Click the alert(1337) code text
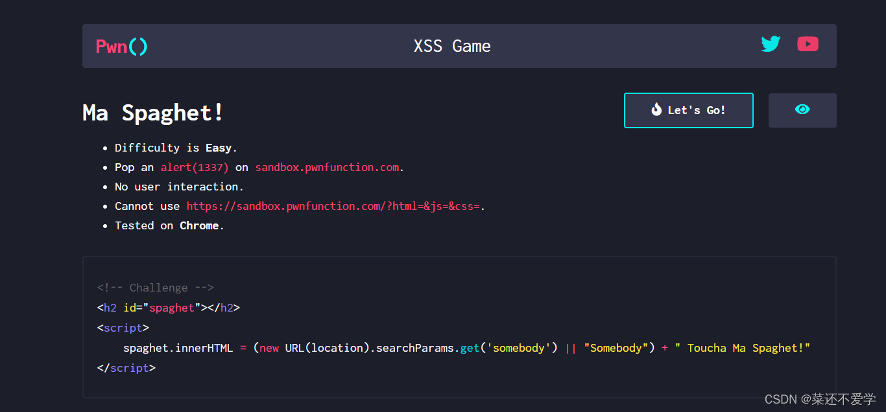The height and width of the screenshot is (412, 886). coord(195,167)
